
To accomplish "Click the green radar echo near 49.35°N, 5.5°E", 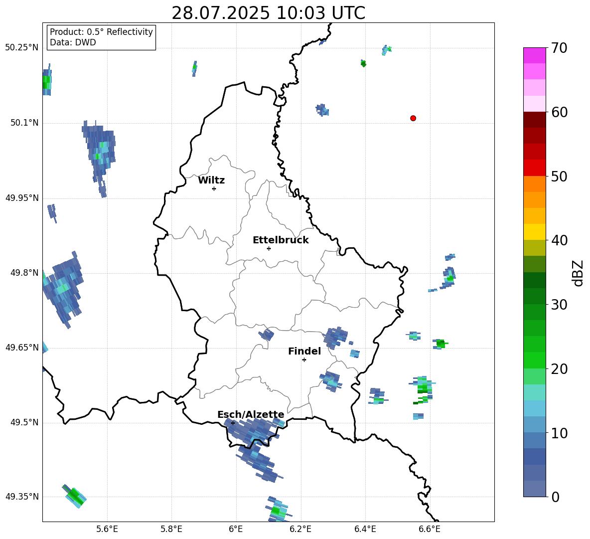I will pyautogui.click(x=74, y=496).
